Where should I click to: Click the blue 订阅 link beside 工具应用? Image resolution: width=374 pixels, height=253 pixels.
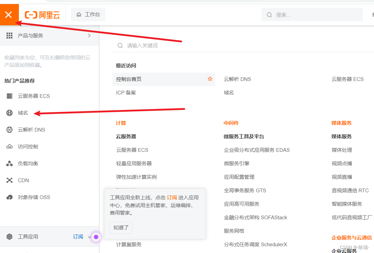click(x=78, y=236)
